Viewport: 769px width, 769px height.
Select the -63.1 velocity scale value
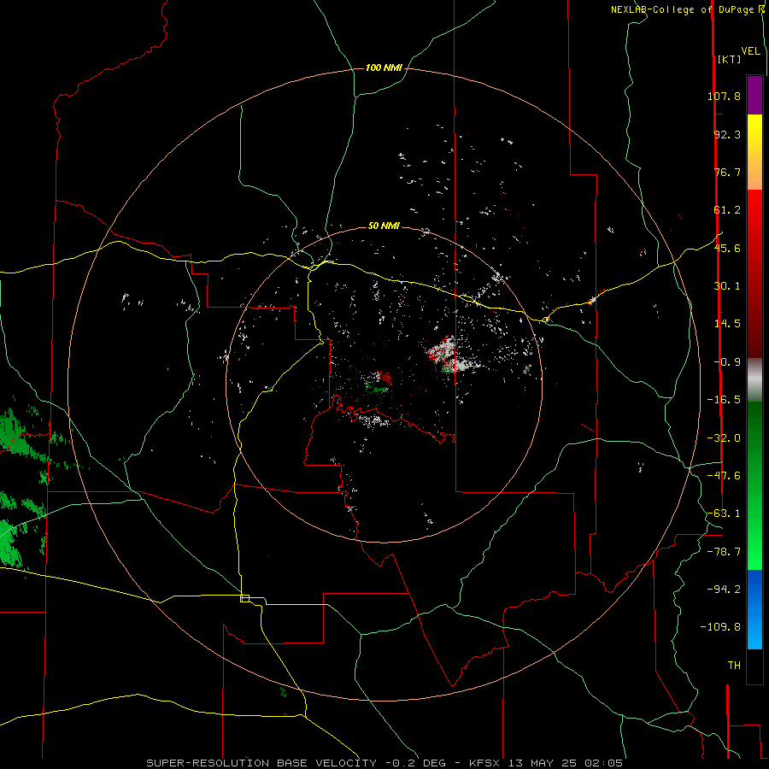tap(724, 514)
